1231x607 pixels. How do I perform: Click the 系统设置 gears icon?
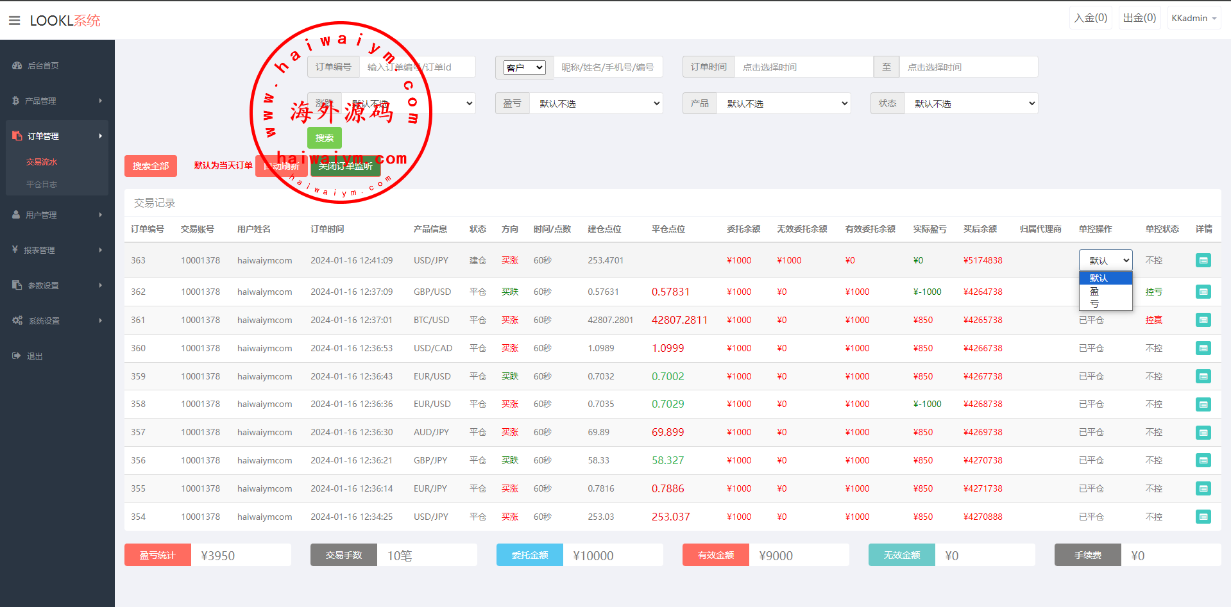tap(17, 320)
